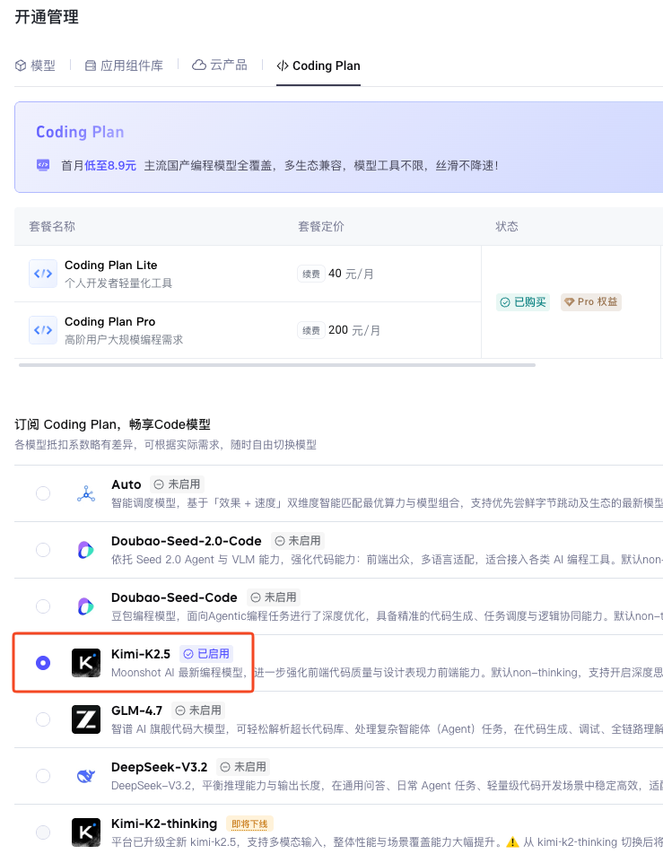Click 续费 for Coding Plan Pro
This screenshot has height=854, width=663.
coord(310,330)
